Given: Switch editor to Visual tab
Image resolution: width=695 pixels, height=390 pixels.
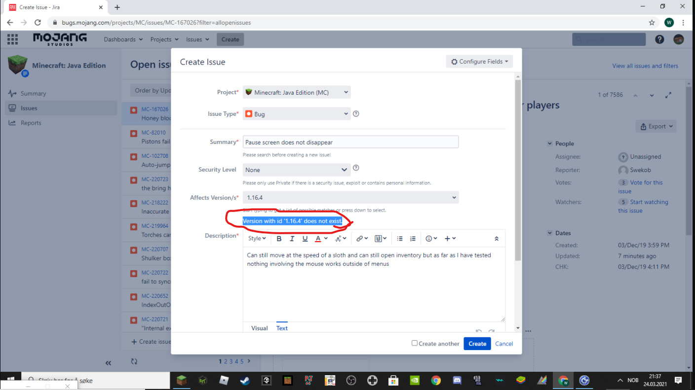Looking at the screenshot, I should (x=260, y=328).
